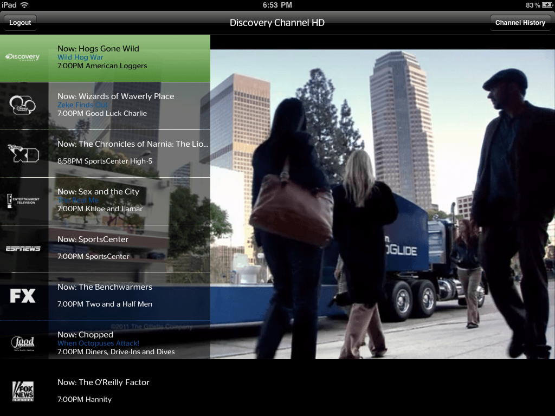
Task: Open the Channel History list
Action: pyautogui.click(x=520, y=23)
